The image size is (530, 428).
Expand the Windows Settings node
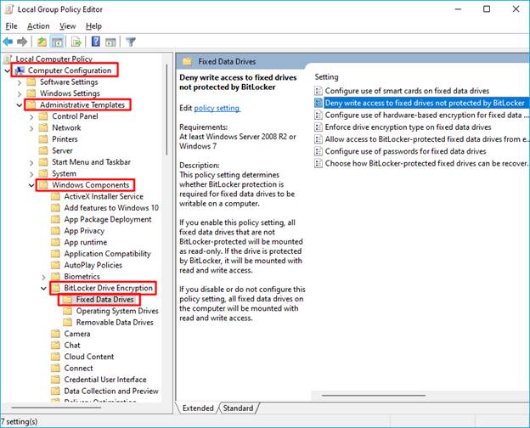click(x=20, y=93)
